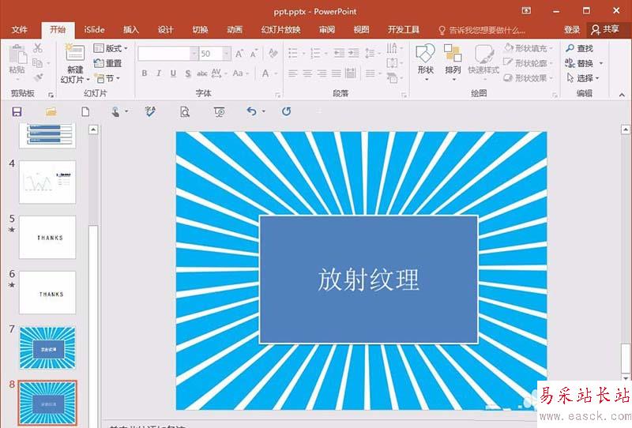Open Shape Effects dropdown

pyautogui.click(x=529, y=77)
